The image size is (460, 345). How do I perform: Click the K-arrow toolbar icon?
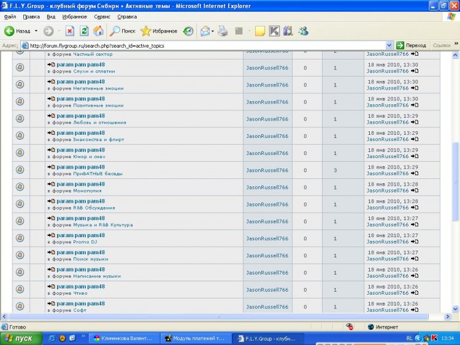tap(274, 31)
